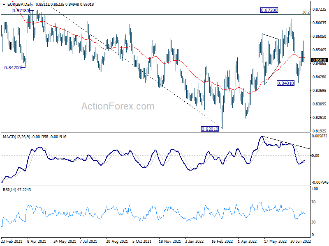Select the 0.83095 price axis value

click(320, 104)
